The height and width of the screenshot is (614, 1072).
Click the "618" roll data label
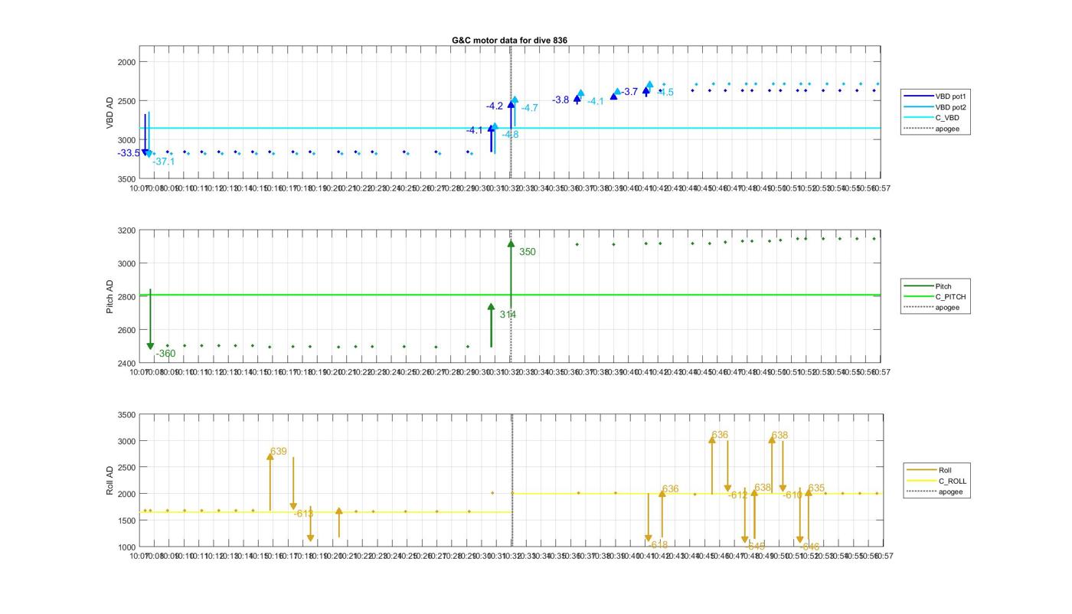(659, 545)
